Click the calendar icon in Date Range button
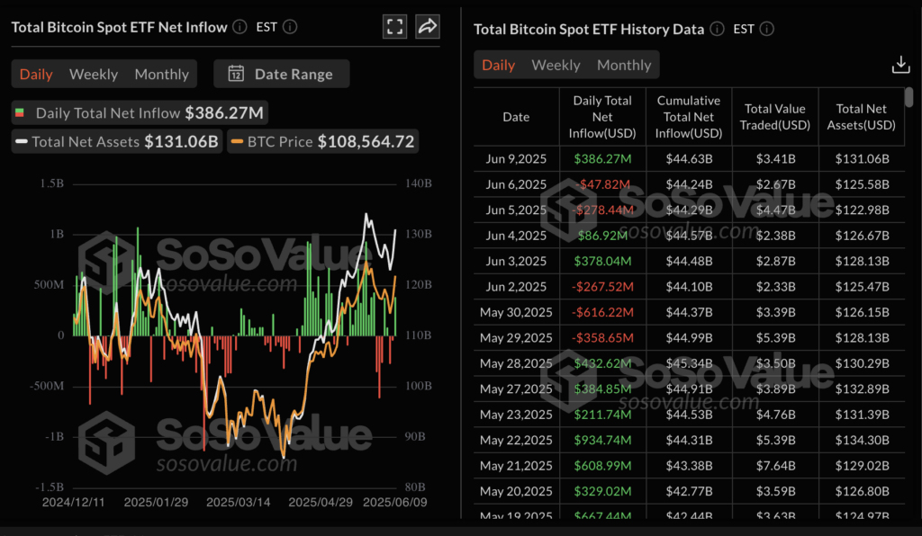 coord(232,74)
